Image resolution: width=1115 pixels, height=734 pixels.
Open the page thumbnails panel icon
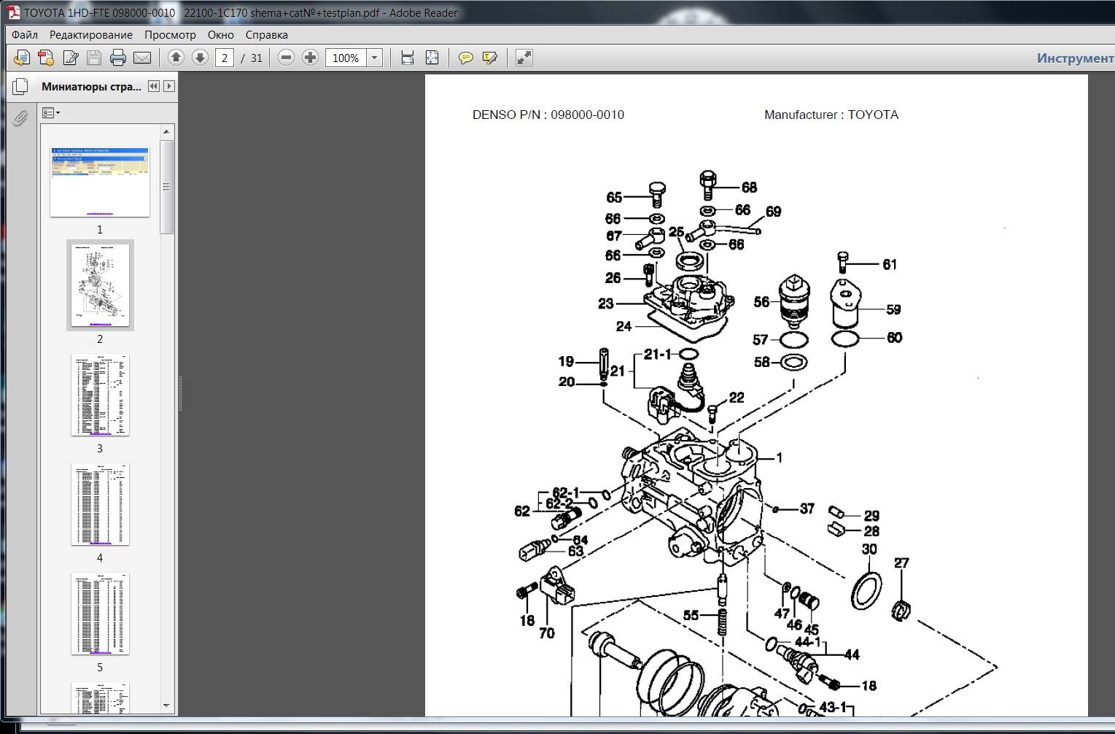pos(20,87)
